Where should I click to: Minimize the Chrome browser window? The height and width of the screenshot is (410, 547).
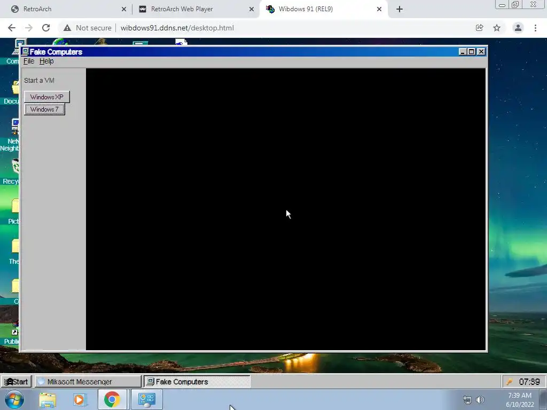(x=502, y=5)
